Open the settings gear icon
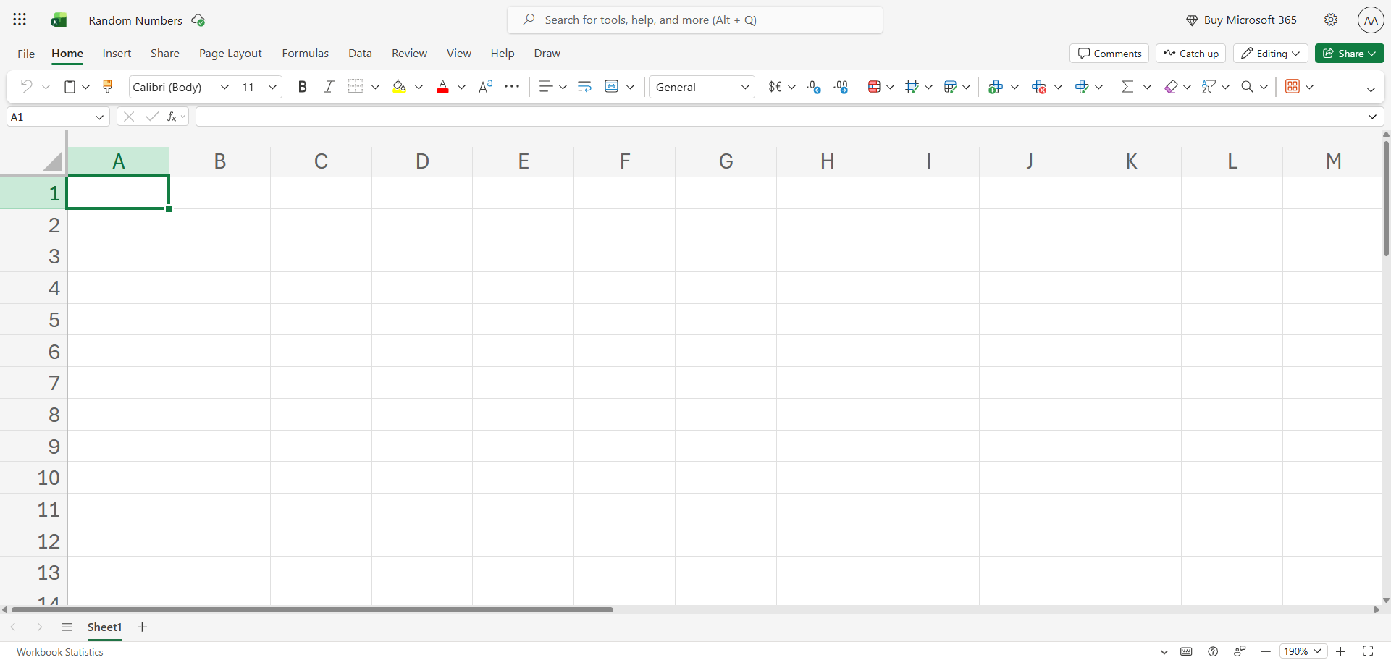Viewport: 1391px width, 660px height. [x=1331, y=20]
